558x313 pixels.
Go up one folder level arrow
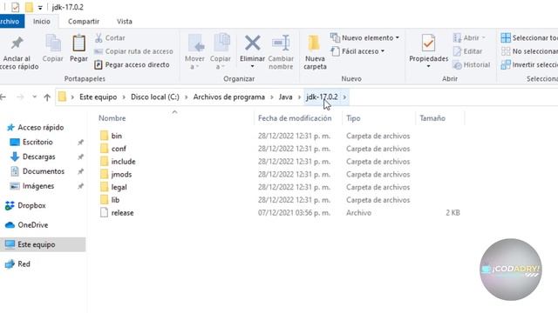[47, 97]
